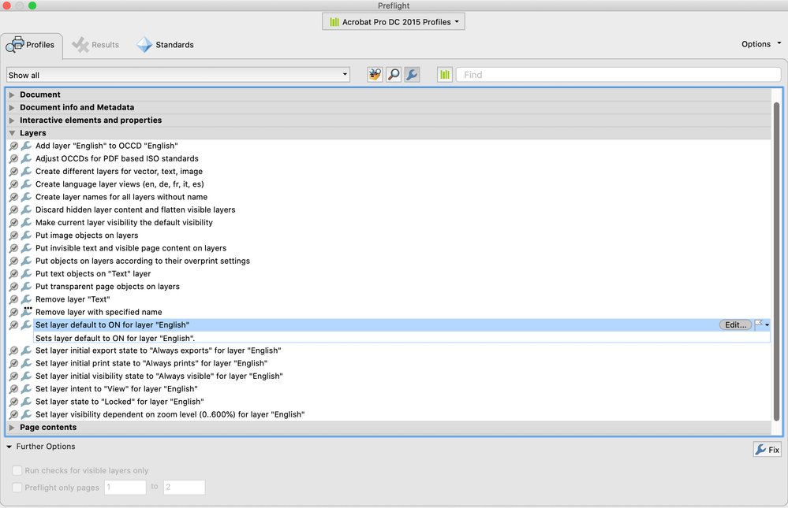Switch to the Profiles tab
This screenshot has height=508, width=788.
click(32, 45)
